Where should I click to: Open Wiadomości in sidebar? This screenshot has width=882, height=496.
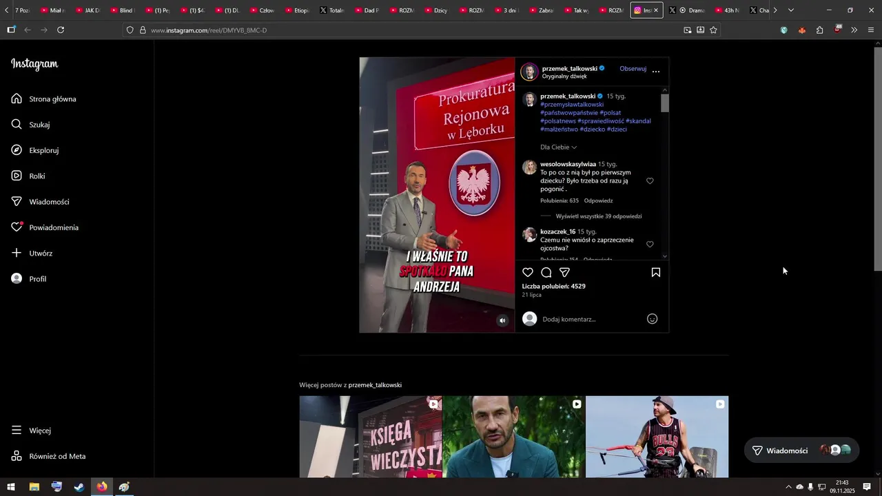click(x=41, y=202)
